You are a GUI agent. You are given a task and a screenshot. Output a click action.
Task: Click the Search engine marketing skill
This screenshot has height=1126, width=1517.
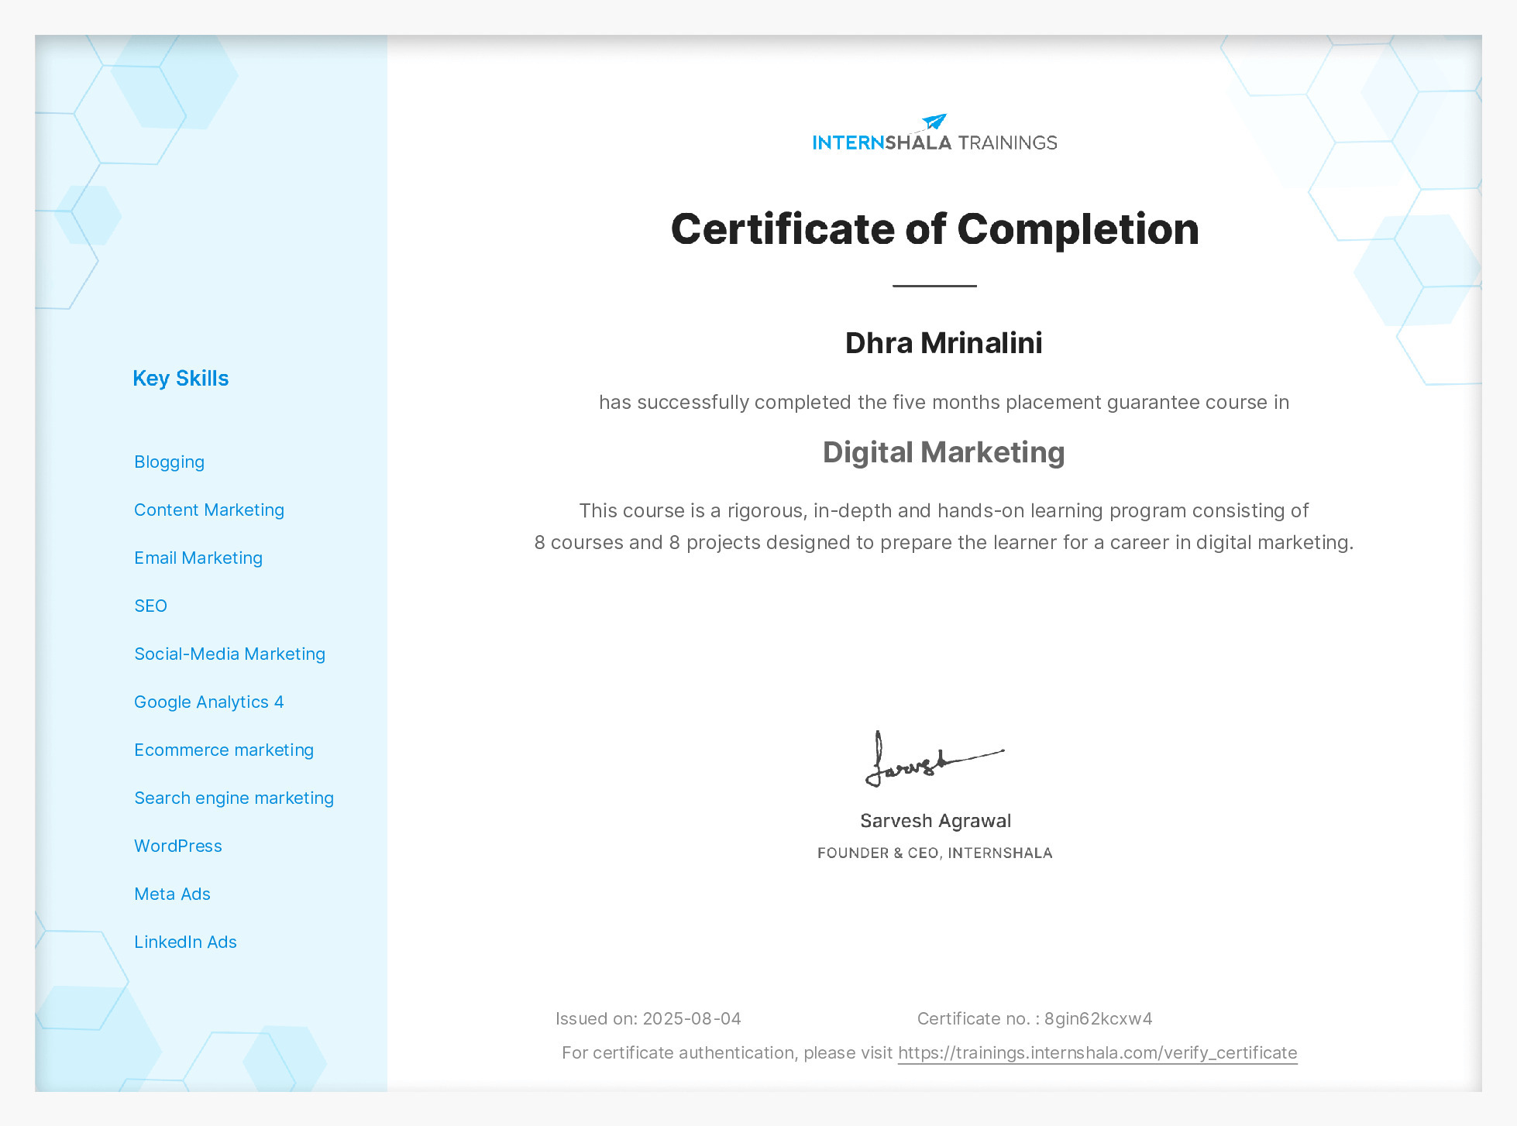(x=234, y=798)
